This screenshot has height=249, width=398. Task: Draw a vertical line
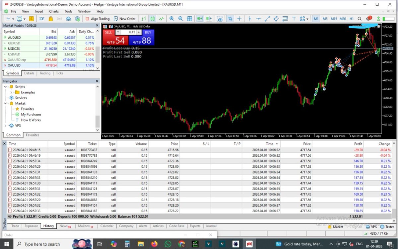coord(250,19)
